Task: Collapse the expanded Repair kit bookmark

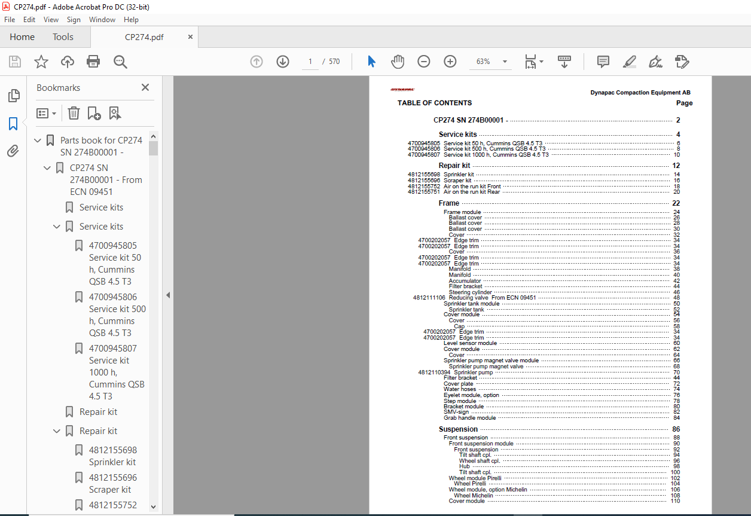Action: tap(57, 431)
